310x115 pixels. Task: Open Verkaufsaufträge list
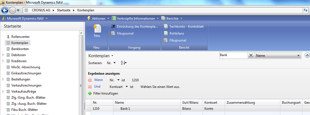click(x=24, y=92)
